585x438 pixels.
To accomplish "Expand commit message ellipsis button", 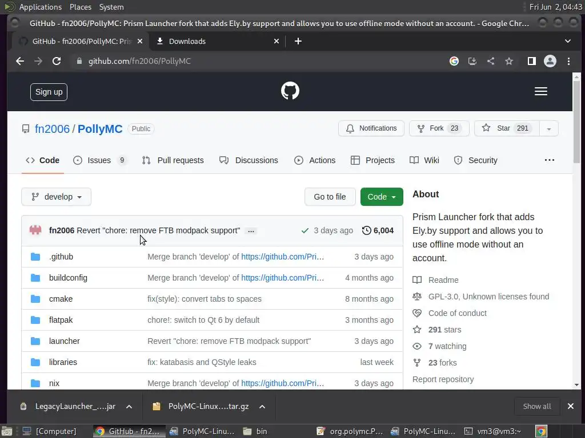I will pyautogui.click(x=251, y=231).
